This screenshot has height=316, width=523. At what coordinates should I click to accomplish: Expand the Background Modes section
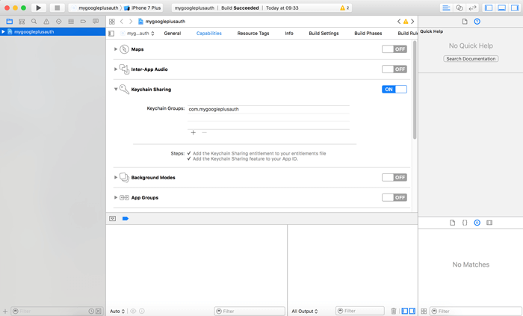tap(116, 178)
